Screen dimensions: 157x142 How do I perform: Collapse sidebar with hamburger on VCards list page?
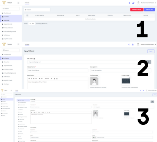point(18,3)
